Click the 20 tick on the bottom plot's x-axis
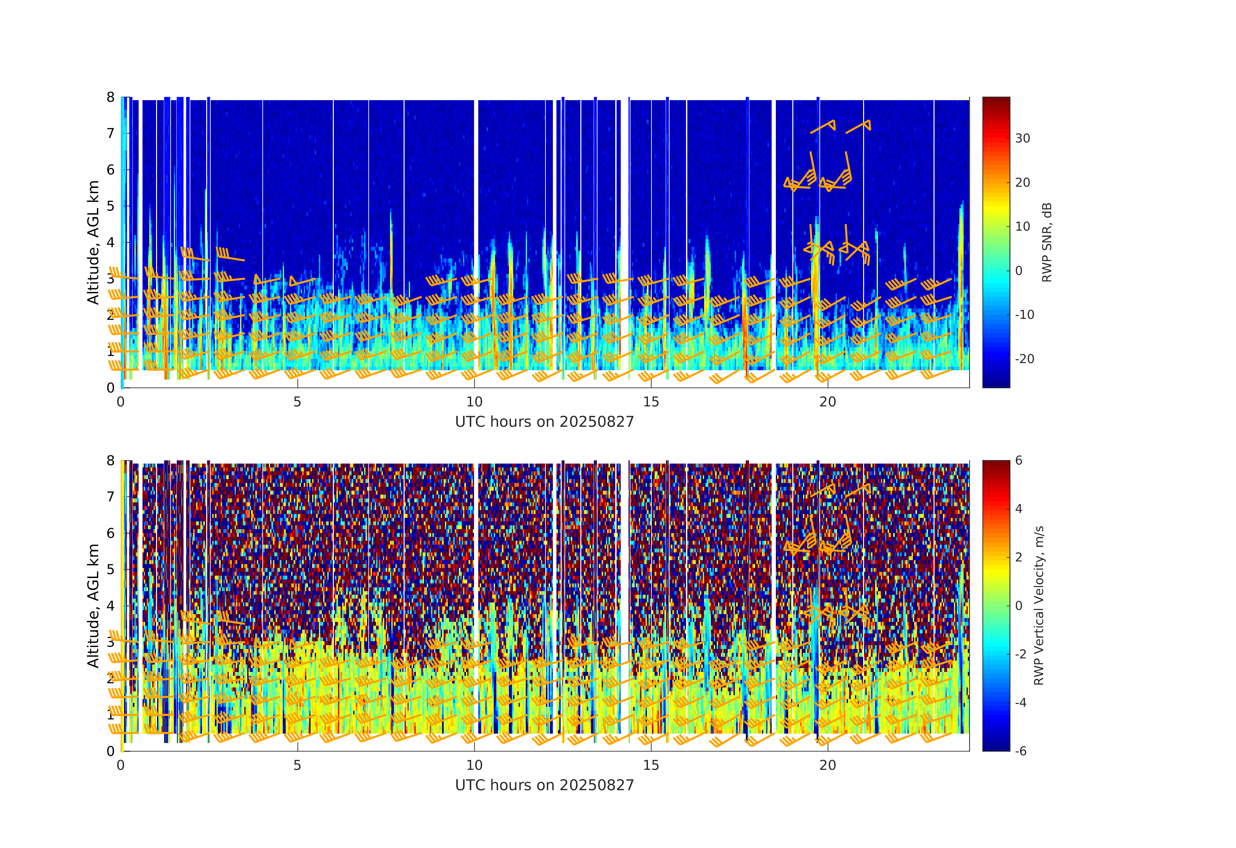 click(x=828, y=765)
